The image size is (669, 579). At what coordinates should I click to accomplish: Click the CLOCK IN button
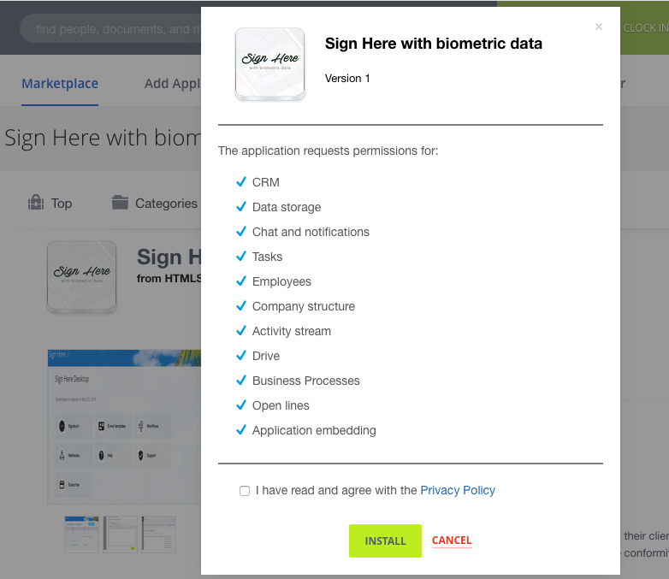(x=645, y=28)
